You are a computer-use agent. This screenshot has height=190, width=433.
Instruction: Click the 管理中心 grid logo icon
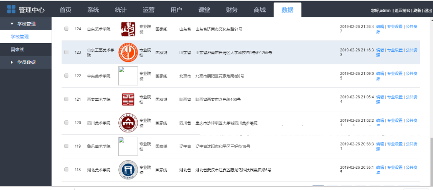pyautogui.click(x=11, y=9)
